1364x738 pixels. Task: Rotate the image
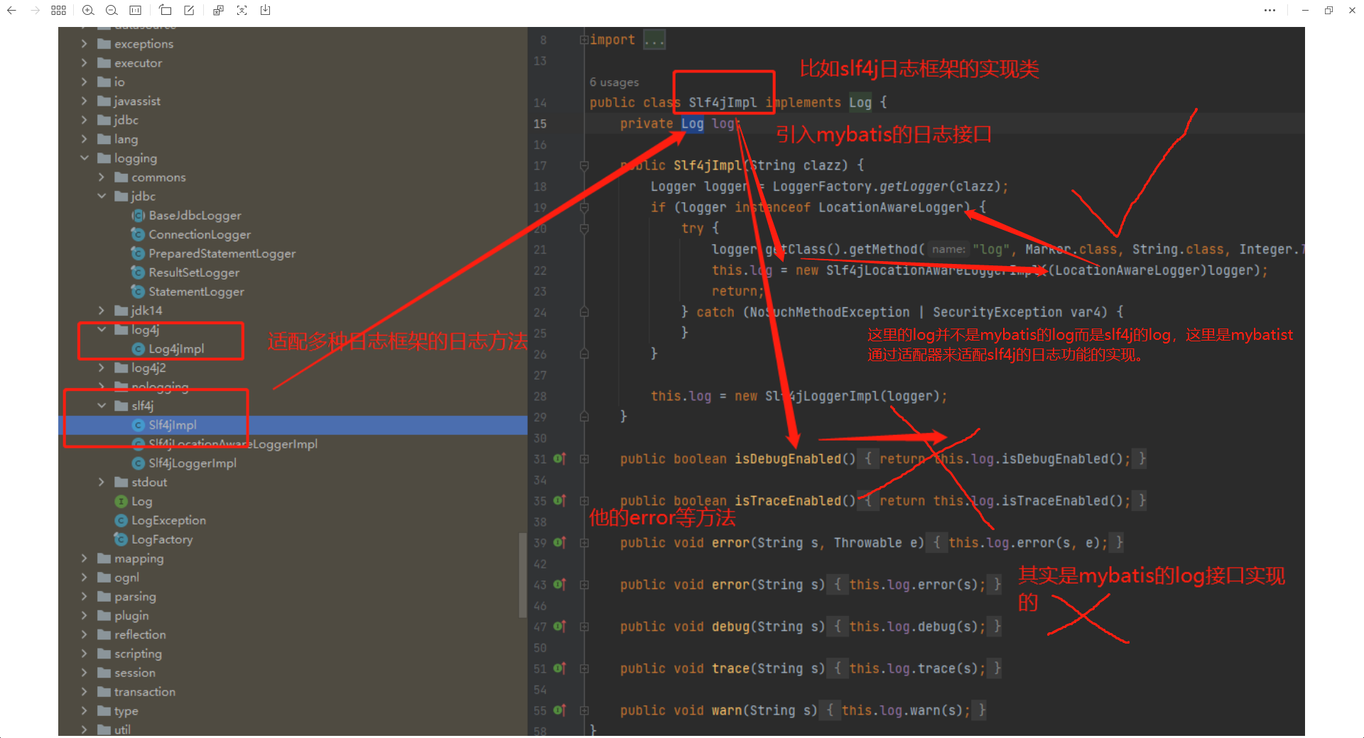click(166, 11)
